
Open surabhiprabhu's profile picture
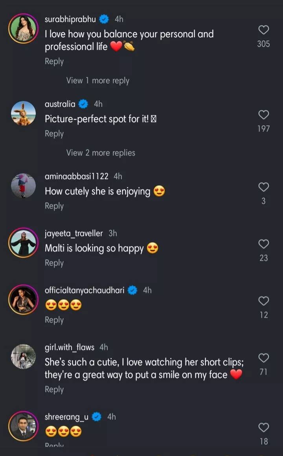click(x=23, y=28)
